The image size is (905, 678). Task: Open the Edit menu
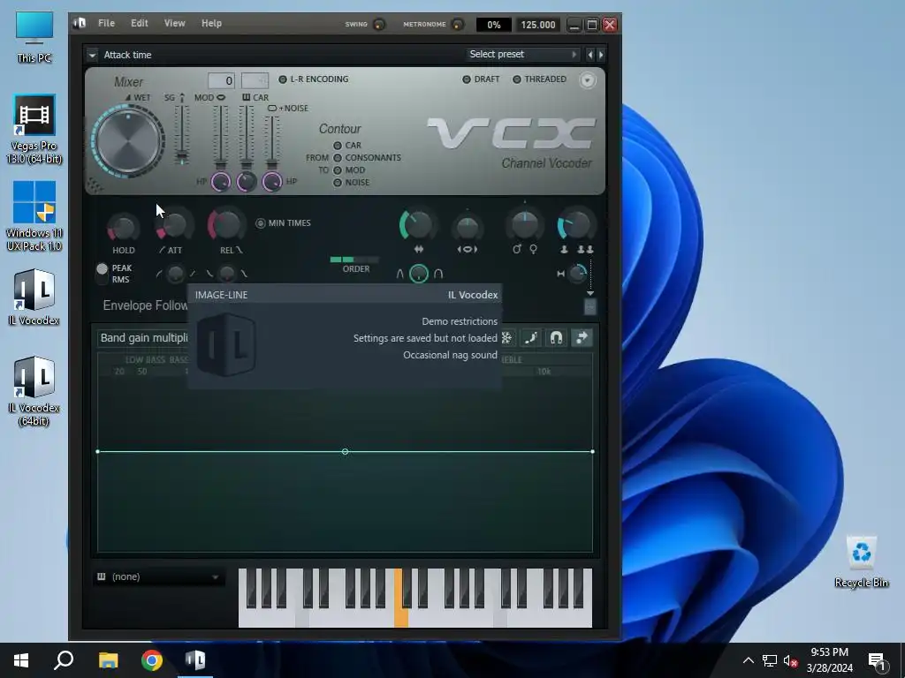(x=139, y=23)
